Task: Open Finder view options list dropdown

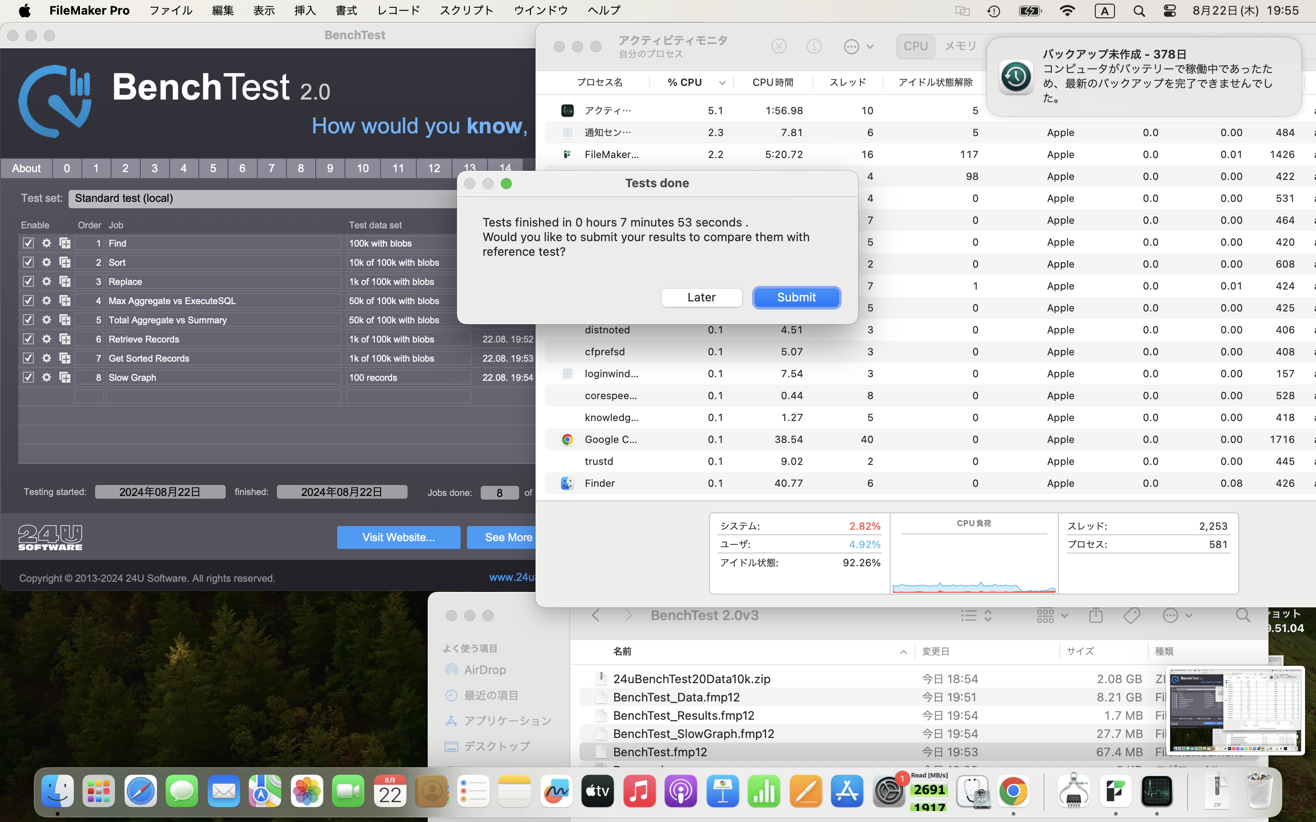Action: tap(976, 616)
